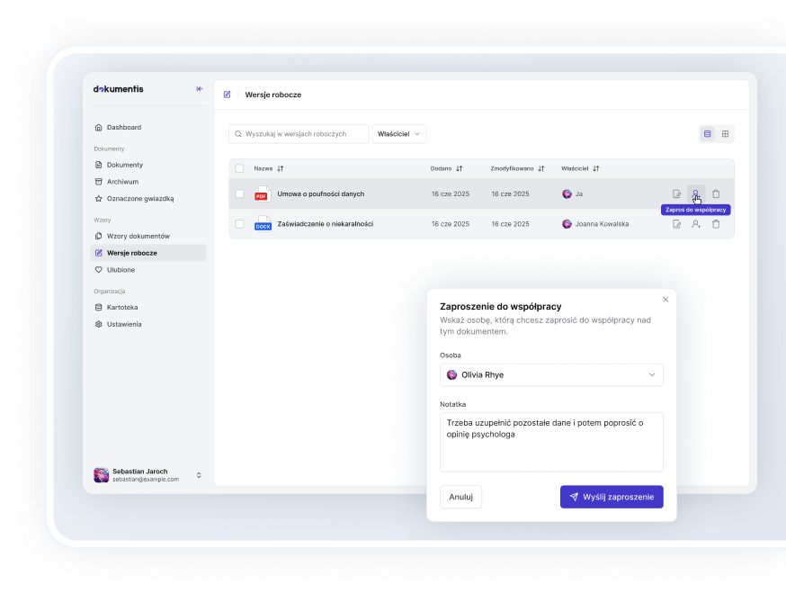Invite collaborator to Zaświadczenie o niekaralności
The height and width of the screenshot is (594, 786).
pyautogui.click(x=696, y=224)
